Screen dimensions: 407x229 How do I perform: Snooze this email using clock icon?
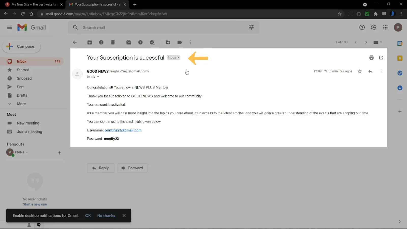point(140,42)
